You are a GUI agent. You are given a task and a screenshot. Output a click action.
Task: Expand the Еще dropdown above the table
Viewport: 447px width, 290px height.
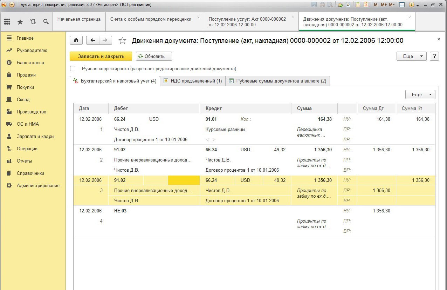(420, 95)
